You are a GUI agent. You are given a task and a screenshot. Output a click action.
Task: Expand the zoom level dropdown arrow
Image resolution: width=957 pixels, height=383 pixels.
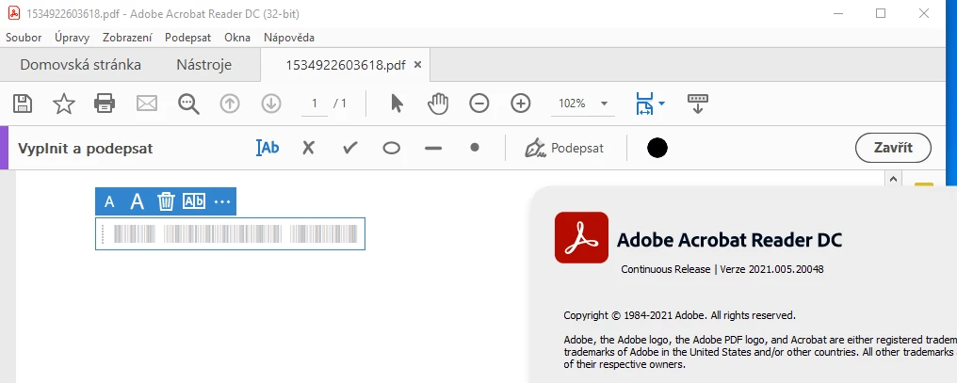[x=604, y=104]
